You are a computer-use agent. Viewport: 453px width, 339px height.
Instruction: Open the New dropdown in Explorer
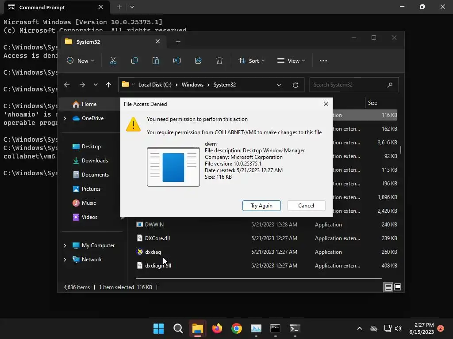[81, 61]
